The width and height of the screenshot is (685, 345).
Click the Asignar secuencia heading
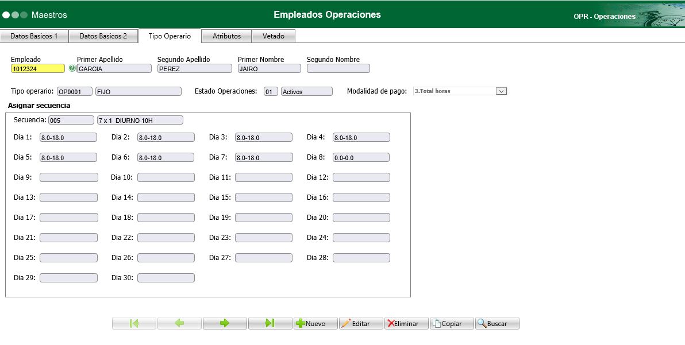(x=39, y=106)
